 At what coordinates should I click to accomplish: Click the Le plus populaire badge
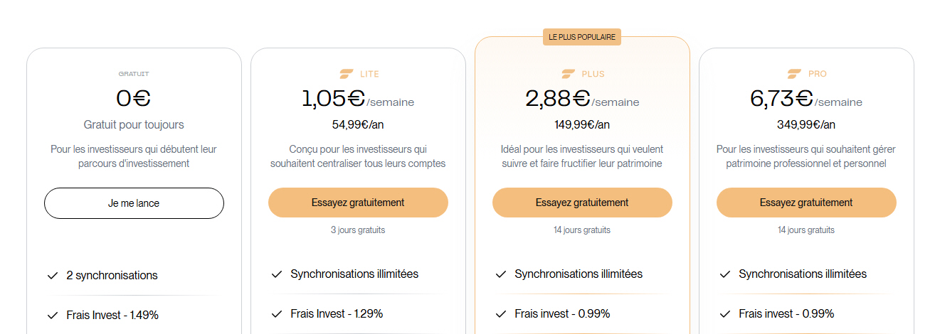582,37
